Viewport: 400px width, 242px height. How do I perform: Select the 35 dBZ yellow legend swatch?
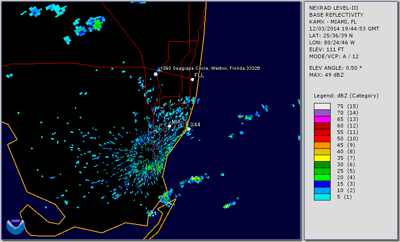(x=322, y=158)
